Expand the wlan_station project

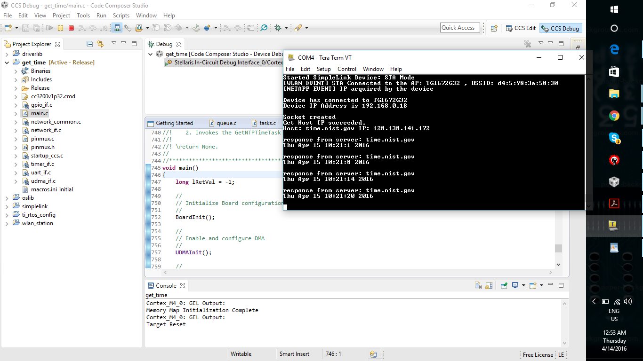click(x=7, y=223)
